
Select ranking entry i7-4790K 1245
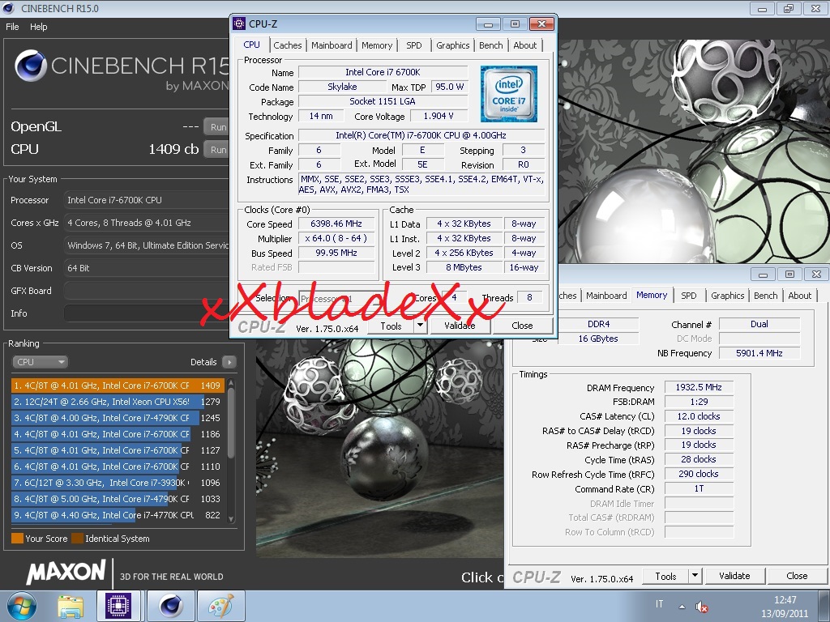click(x=118, y=418)
